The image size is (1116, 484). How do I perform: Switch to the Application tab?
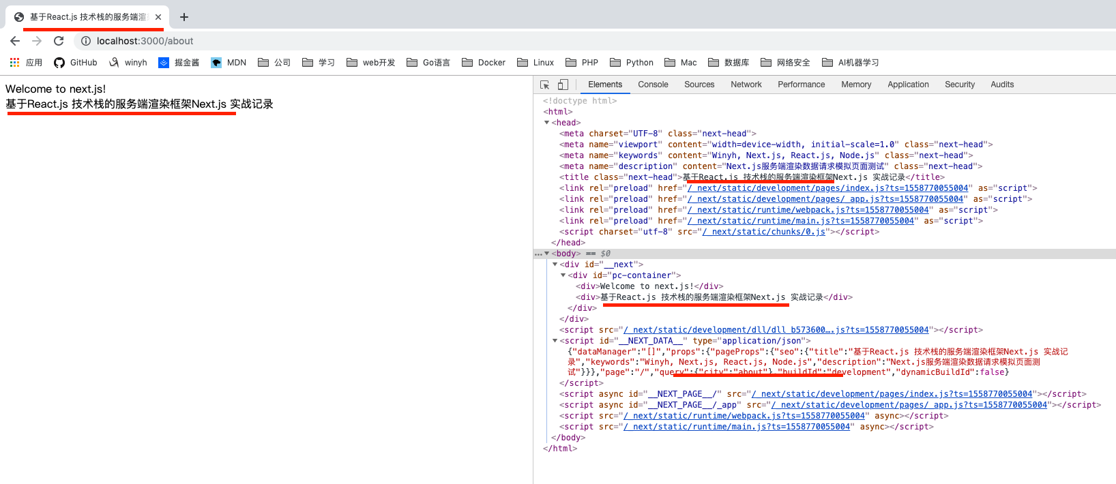pyautogui.click(x=908, y=85)
